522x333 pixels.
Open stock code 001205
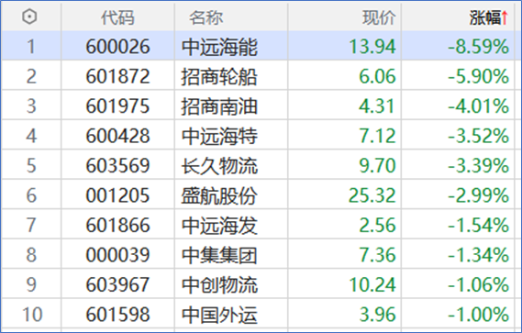point(117,195)
